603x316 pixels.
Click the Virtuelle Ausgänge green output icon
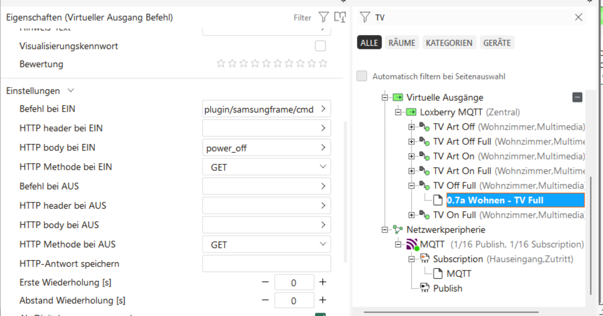coord(398,97)
